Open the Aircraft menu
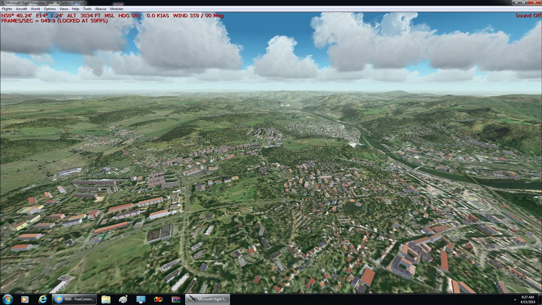The width and height of the screenshot is (542, 305). 22,9
